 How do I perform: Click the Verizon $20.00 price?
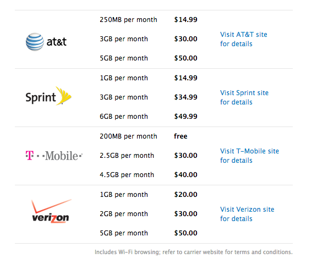186,195
